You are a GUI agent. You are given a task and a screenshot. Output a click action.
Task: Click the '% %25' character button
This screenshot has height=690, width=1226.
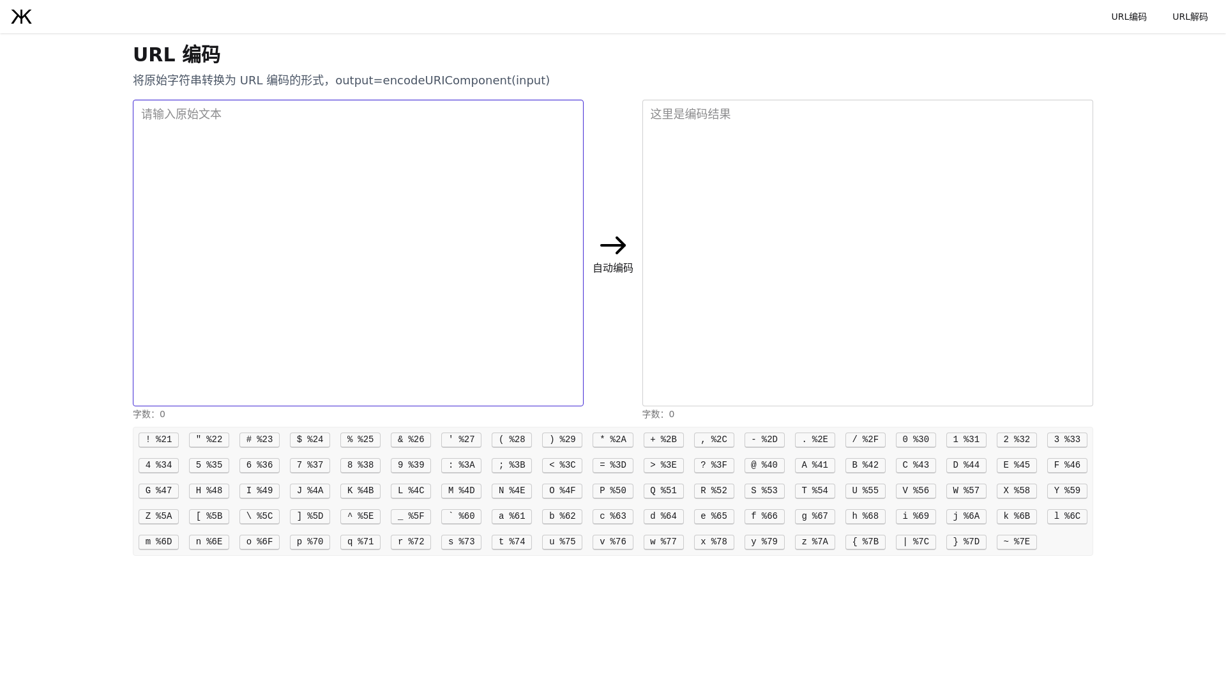[x=360, y=440]
